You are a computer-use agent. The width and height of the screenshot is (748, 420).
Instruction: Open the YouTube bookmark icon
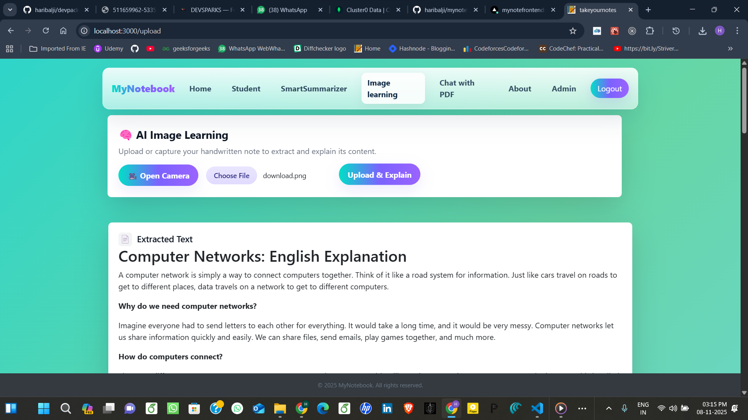point(150,49)
